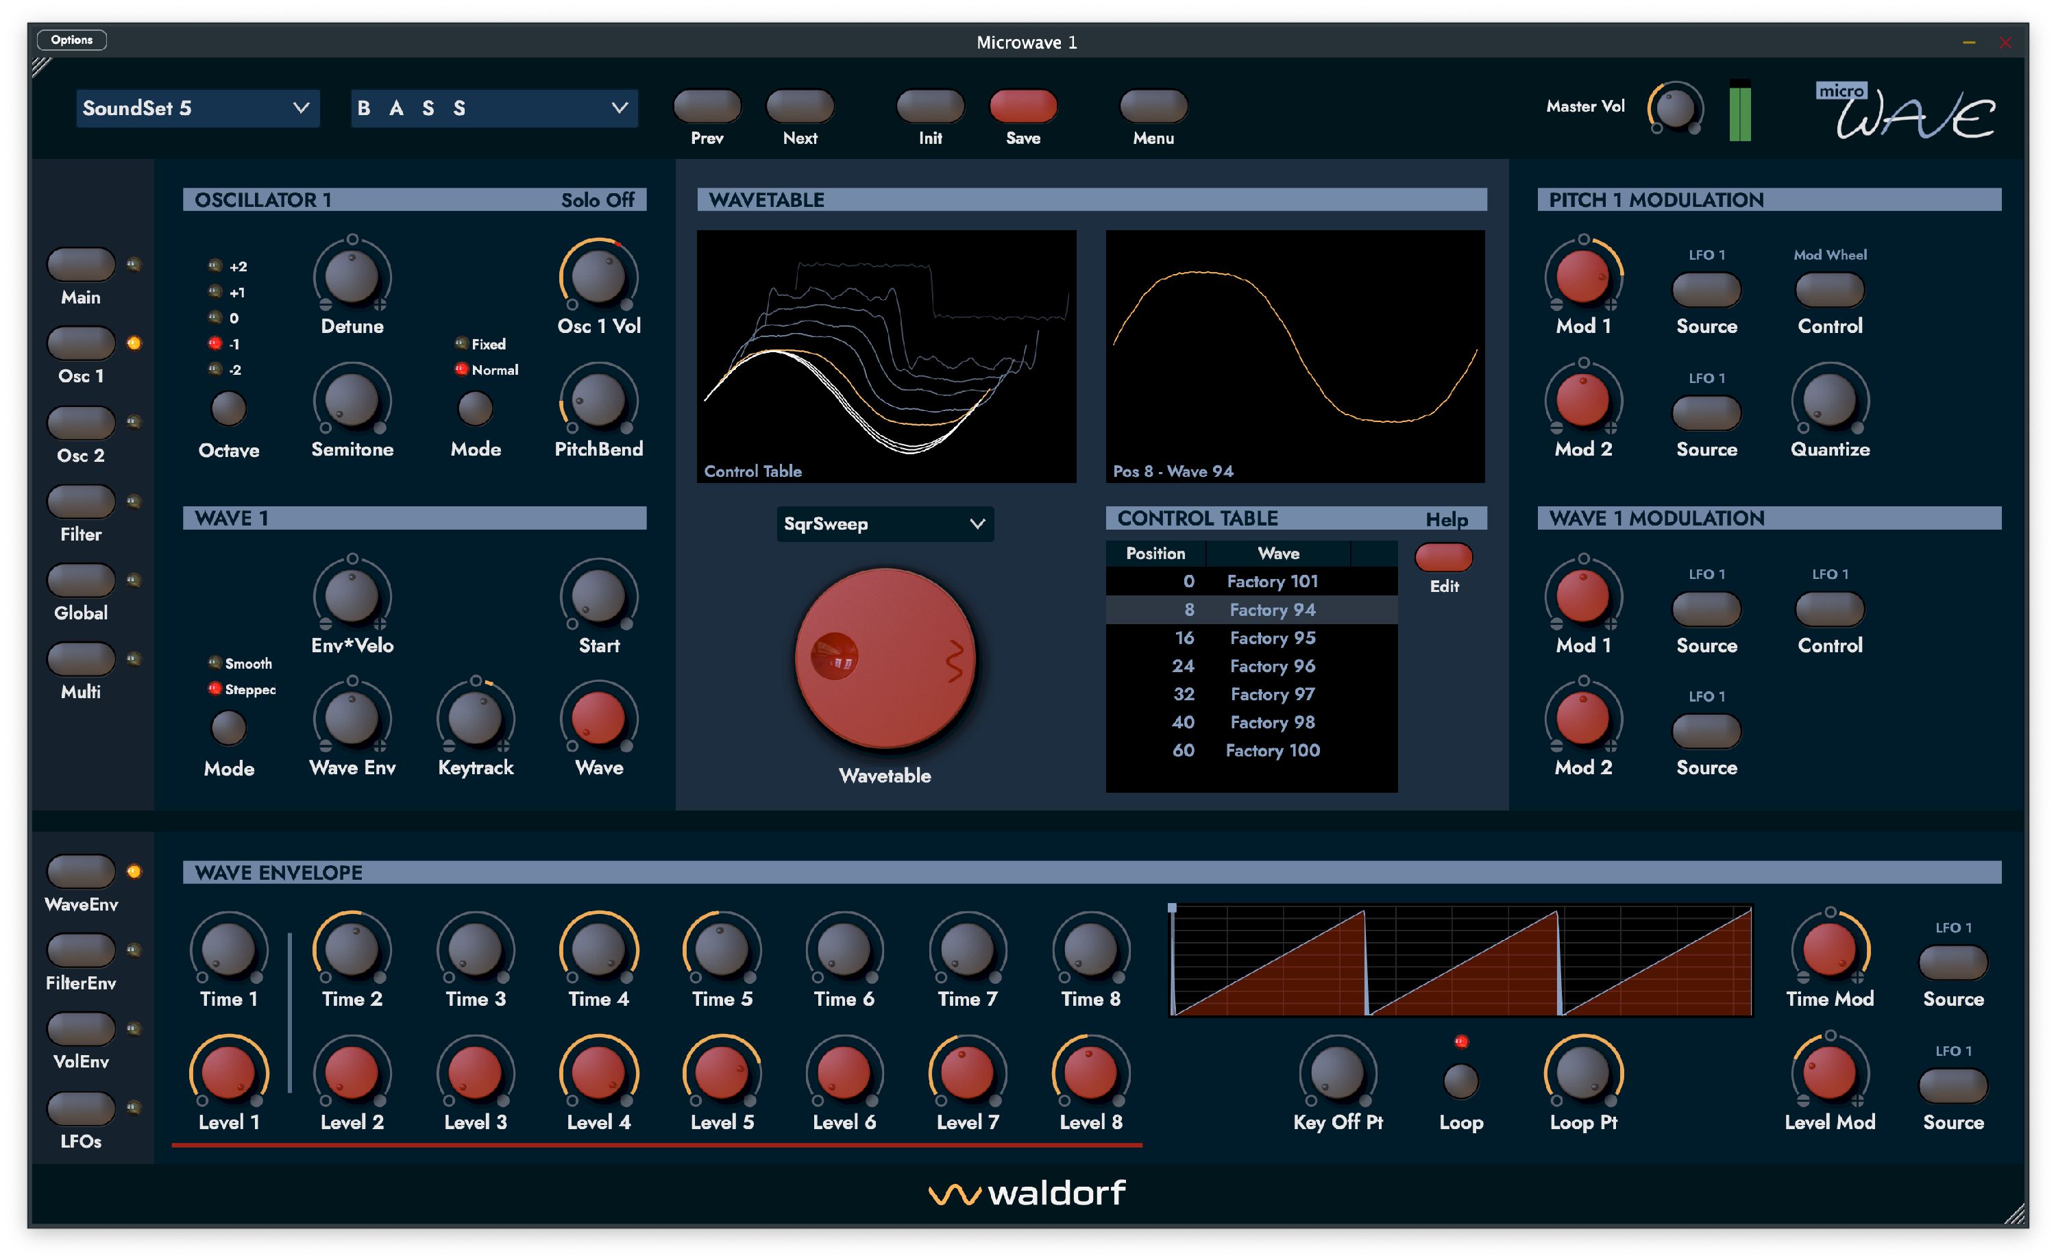Click the Next preset button
Image resolution: width=2056 pixels, height=1260 pixels.
(799, 106)
